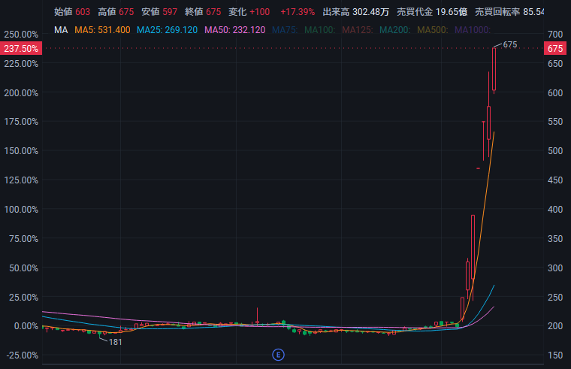Image resolution: width=571 pixels, height=369 pixels.
Task: Click the latest tall red candlestick
Action: click(494, 69)
